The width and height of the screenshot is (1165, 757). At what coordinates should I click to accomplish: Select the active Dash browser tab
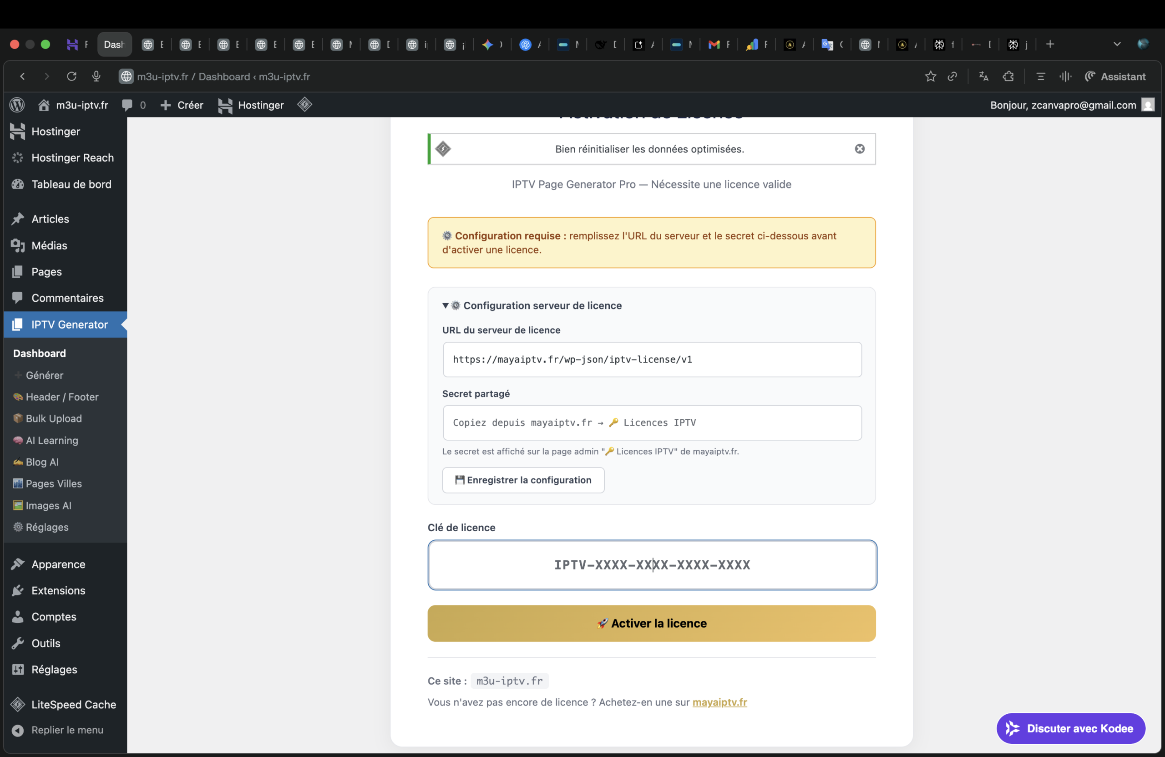(x=114, y=45)
